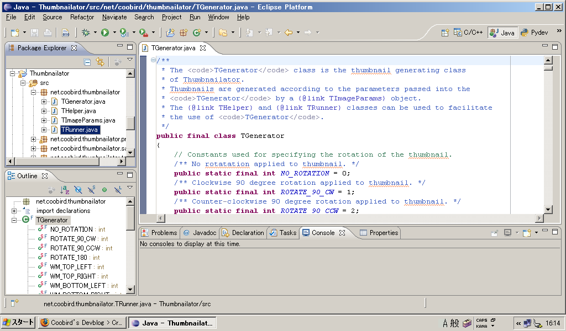The width and height of the screenshot is (566, 331).
Task: Click Outline vertical scrollbar down arrow
Action: tap(130, 289)
